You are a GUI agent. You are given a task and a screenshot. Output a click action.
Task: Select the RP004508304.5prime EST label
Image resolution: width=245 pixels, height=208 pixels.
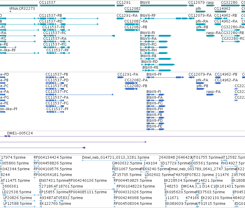click(133, 204)
